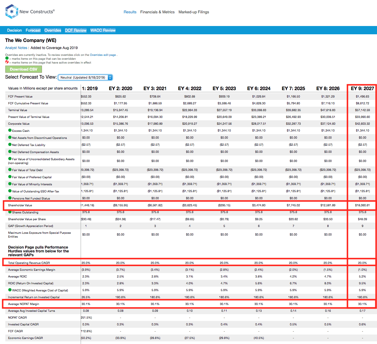Screen dimensions: 377x344
Task: Click the Incremental Return on Invested Capital label
Action: pos(34,297)
